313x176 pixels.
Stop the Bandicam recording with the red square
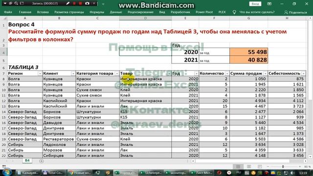coord(80,3)
